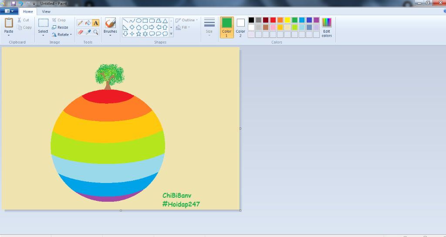Viewport: 446px width, 237px height.
Task: Choose the Triangle shape
Action: pos(165,21)
